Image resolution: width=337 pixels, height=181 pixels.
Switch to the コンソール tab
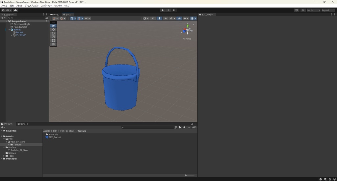point(23,124)
